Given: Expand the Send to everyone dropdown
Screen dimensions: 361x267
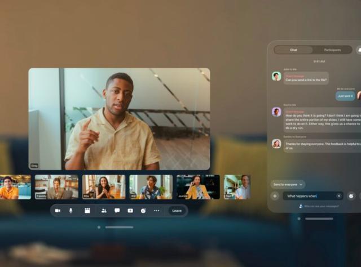Looking at the screenshot, I should click(288, 184).
